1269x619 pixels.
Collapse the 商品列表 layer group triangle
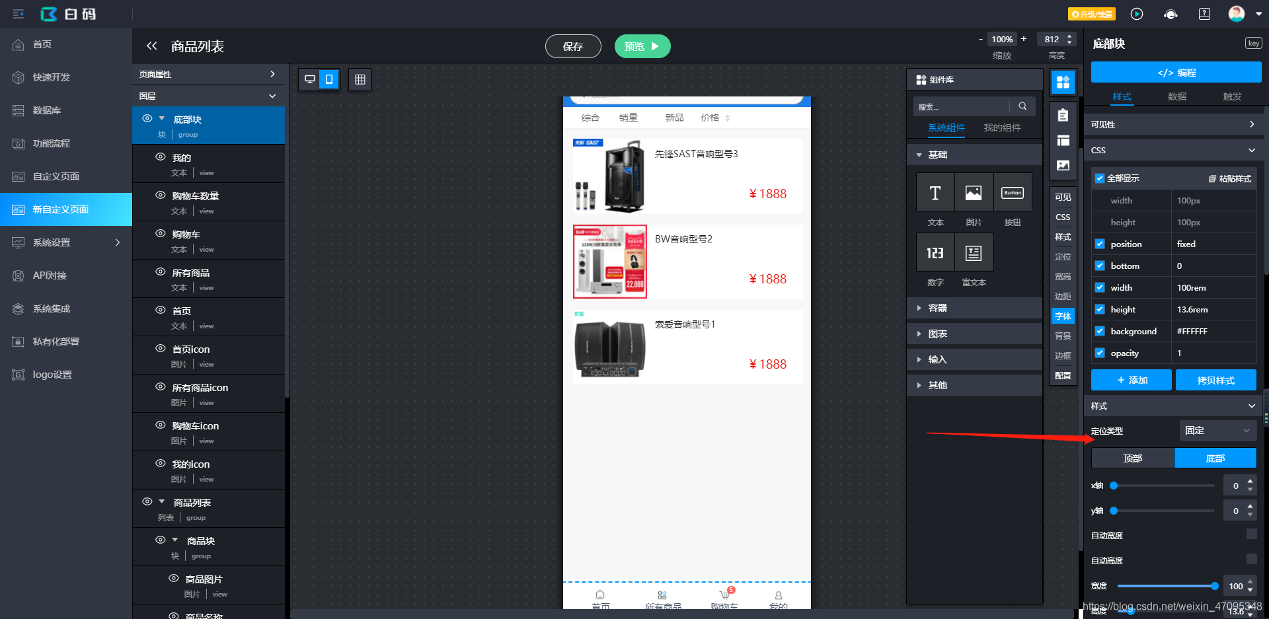[x=162, y=501]
